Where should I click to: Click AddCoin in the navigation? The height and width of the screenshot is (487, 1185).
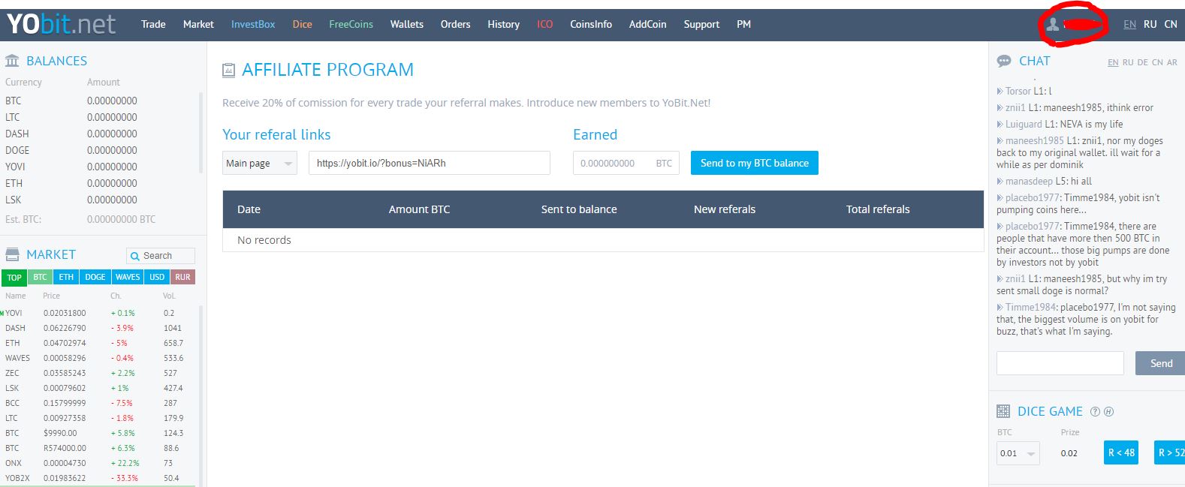[x=647, y=24]
